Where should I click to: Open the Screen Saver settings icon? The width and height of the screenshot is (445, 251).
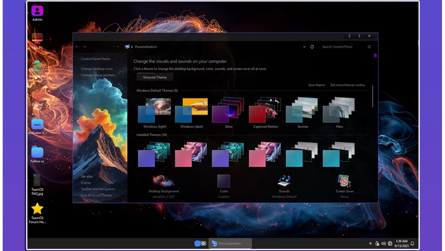pyautogui.click(x=344, y=181)
